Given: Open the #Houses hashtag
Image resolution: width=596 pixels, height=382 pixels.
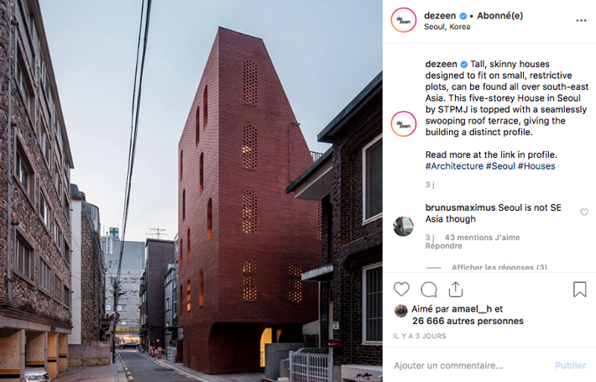Looking at the screenshot, I should (536, 166).
